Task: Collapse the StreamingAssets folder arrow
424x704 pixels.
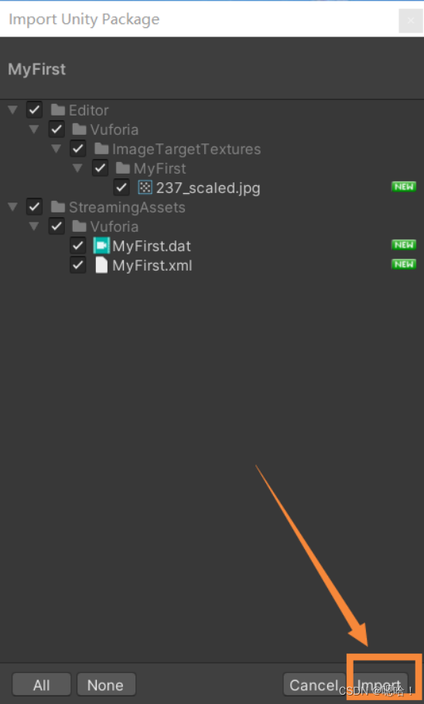Action: click(x=12, y=206)
